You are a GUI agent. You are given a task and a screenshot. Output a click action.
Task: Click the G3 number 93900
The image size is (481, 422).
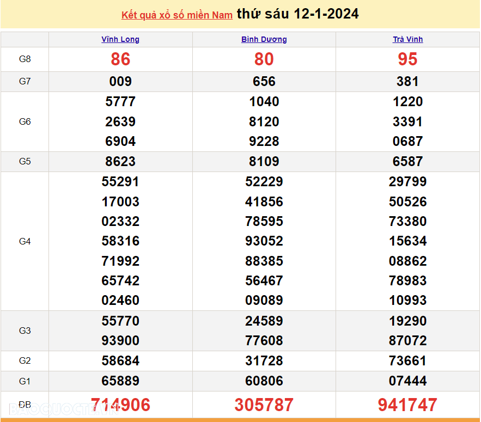120,341
